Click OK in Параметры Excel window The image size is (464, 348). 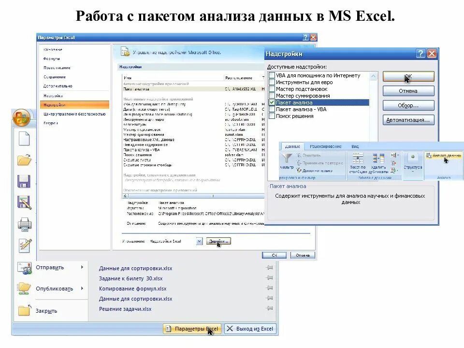pyautogui.click(x=274, y=255)
